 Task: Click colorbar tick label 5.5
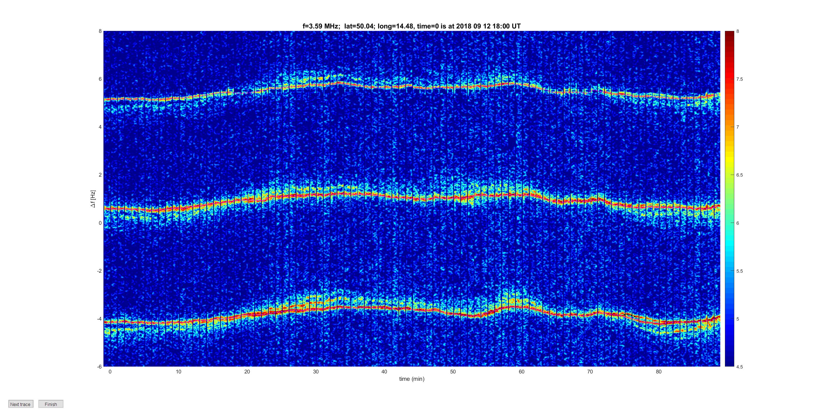[x=739, y=271]
